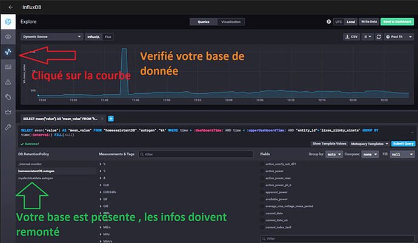Open the Past 1h time range dropdown
The height and width of the screenshot is (243, 418).
point(399,37)
